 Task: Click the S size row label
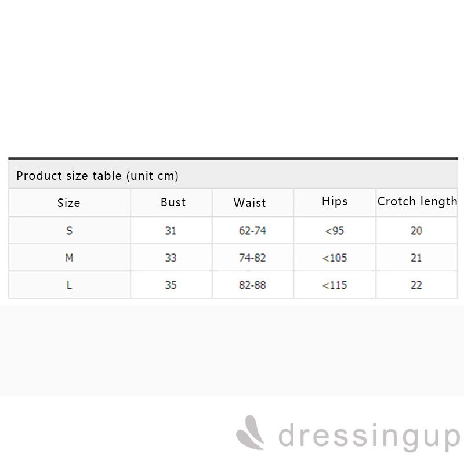(69, 231)
